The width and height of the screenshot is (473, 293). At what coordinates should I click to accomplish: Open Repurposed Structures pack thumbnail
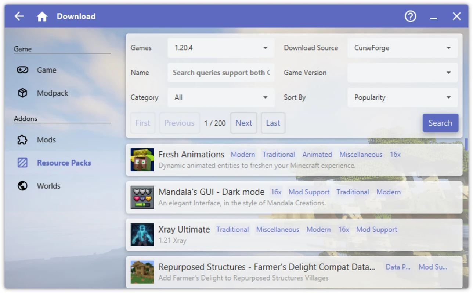142,272
